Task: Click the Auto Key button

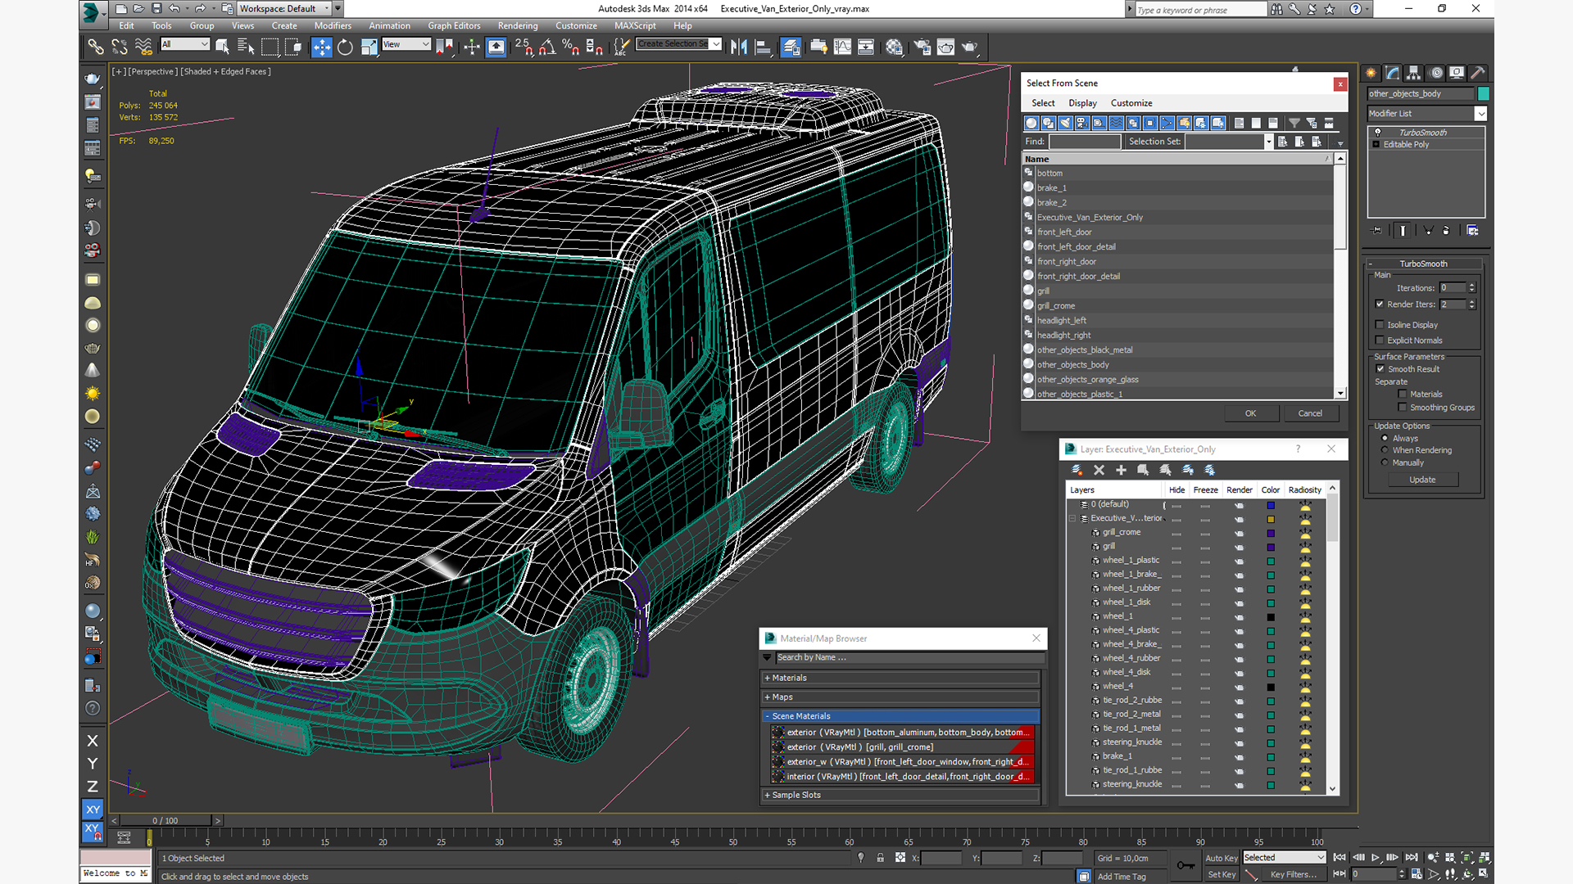Action: pyautogui.click(x=1221, y=858)
